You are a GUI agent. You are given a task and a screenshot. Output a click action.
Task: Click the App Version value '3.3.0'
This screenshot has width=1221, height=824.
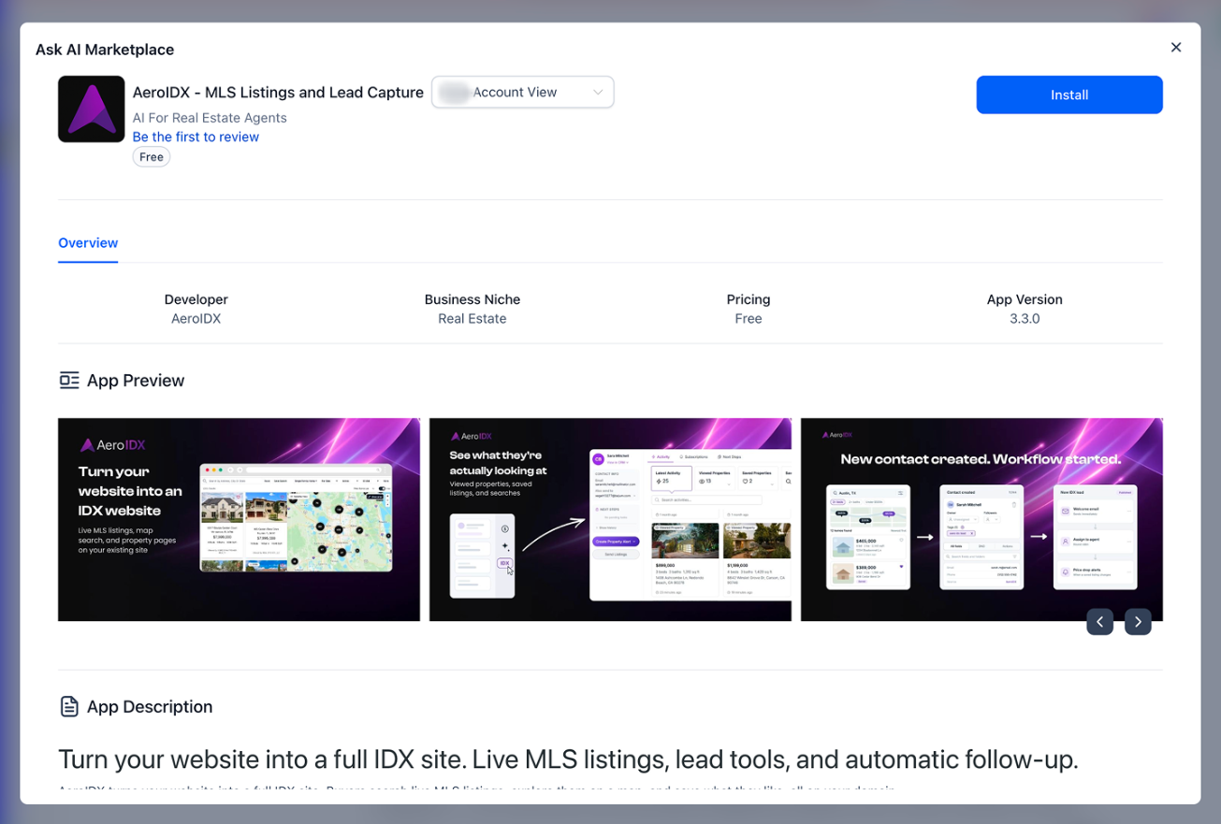pos(1025,319)
